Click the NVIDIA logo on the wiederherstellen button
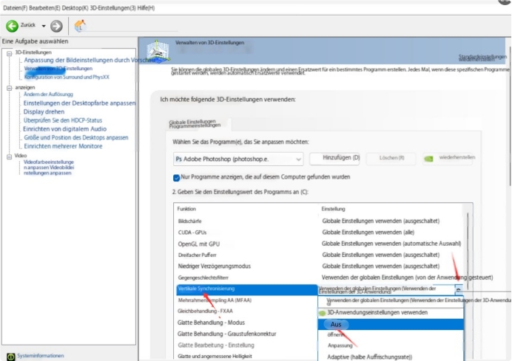This screenshot has height=361, width=512. (x=428, y=159)
